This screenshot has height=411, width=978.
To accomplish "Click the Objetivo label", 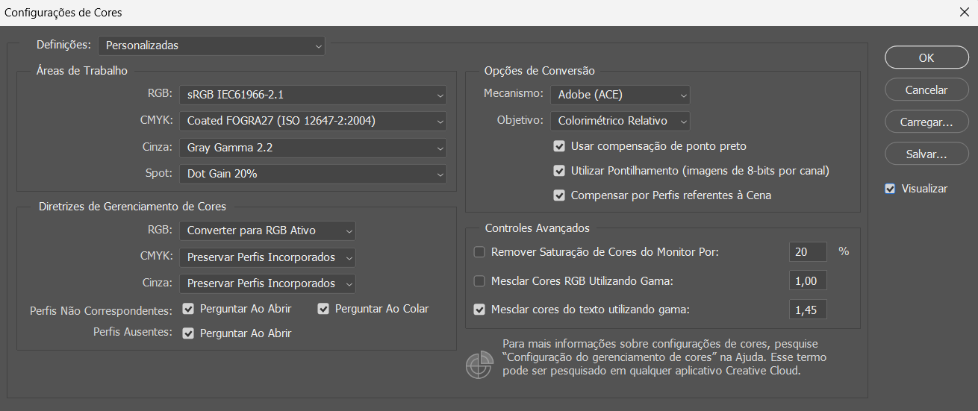I will [521, 120].
